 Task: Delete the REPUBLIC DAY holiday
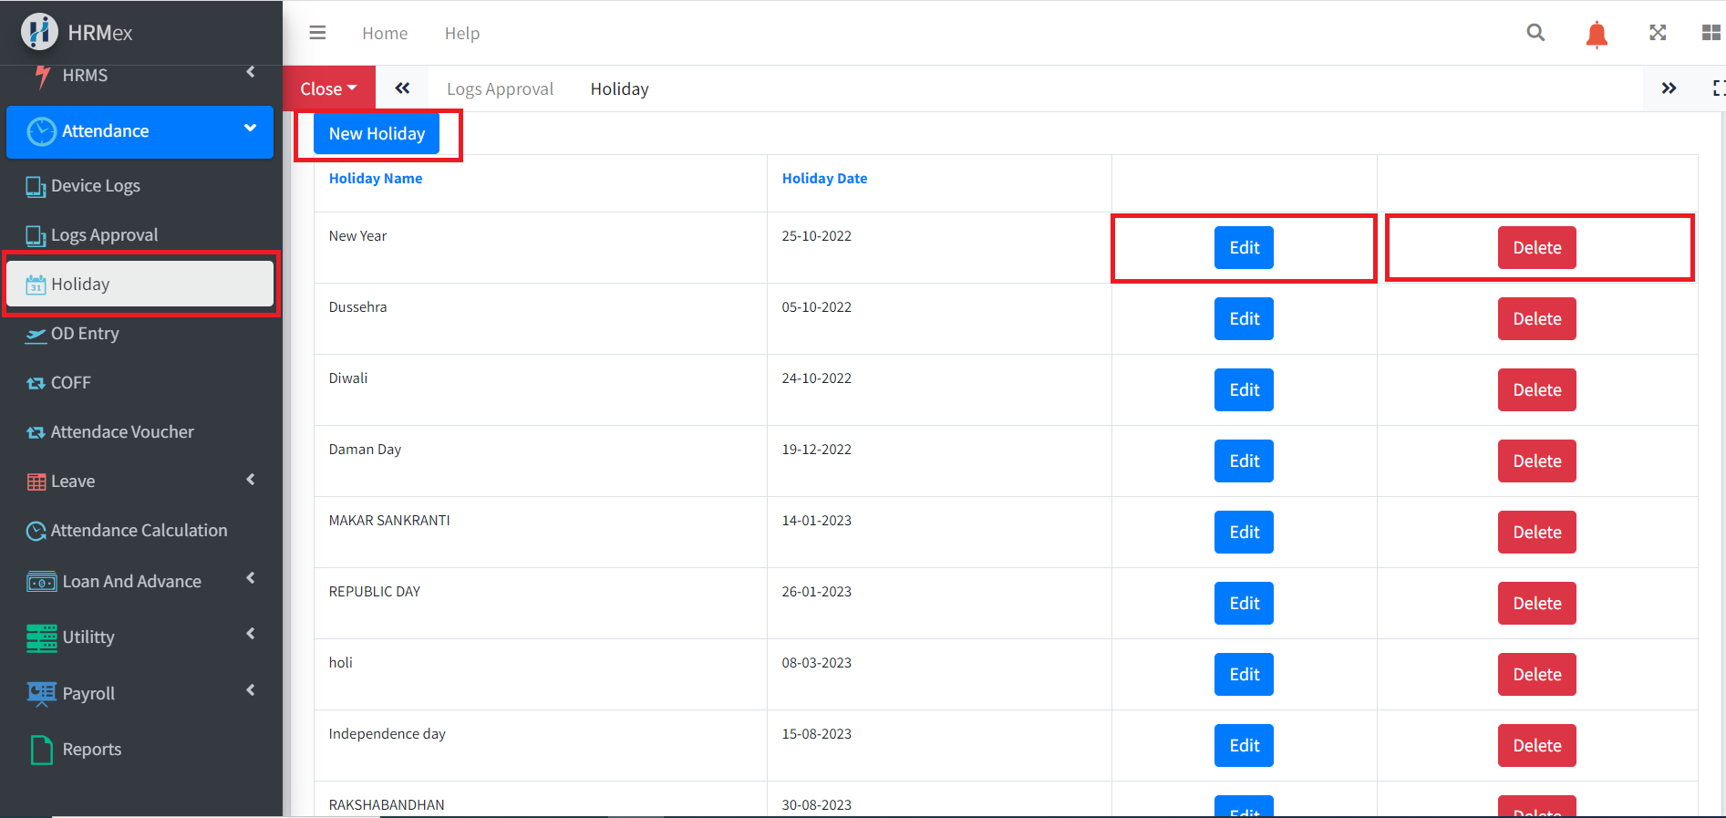pos(1536,604)
